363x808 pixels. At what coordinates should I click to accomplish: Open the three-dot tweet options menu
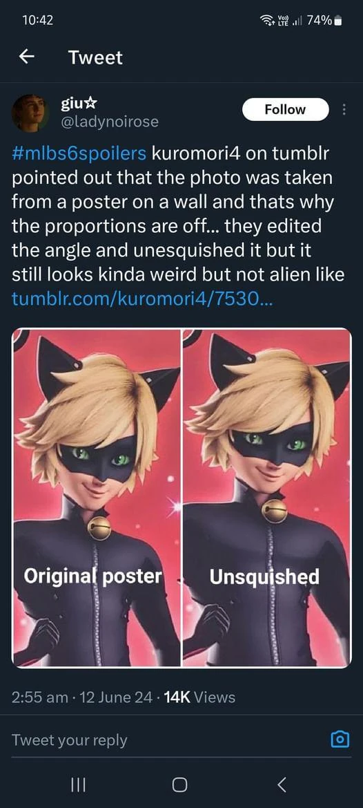[x=344, y=110]
